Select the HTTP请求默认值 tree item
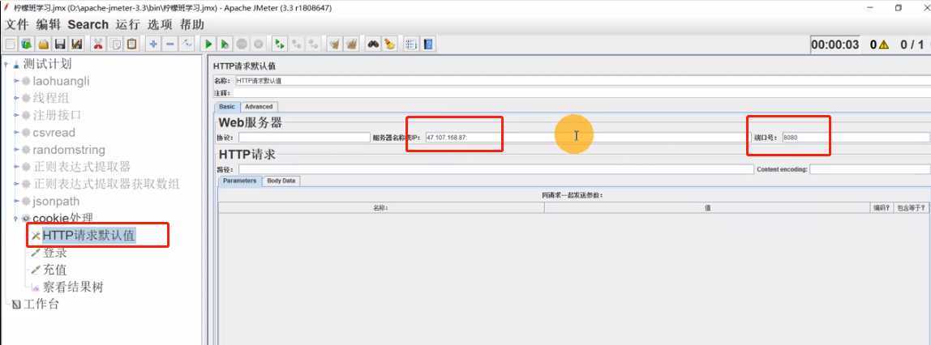The height and width of the screenshot is (345, 931). [89, 236]
